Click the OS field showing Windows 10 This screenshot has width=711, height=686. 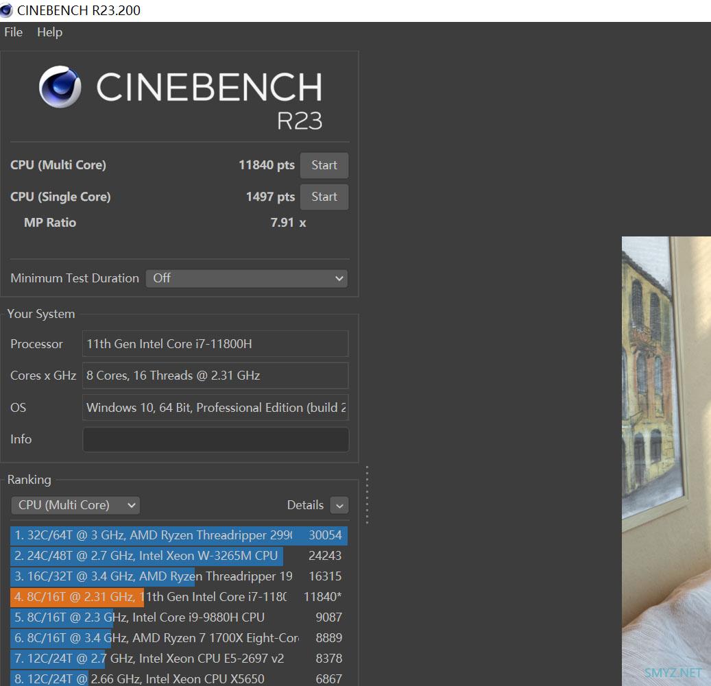[215, 407]
